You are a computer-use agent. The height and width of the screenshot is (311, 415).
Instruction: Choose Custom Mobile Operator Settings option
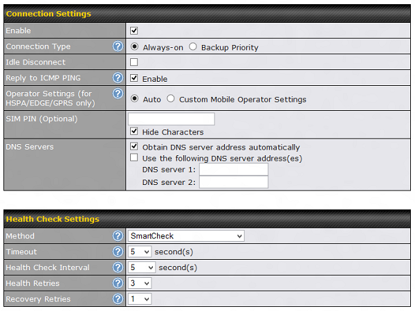170,99
